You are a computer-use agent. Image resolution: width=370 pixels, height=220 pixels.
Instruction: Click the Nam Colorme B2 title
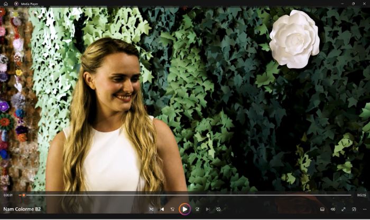tap(22, 209)
